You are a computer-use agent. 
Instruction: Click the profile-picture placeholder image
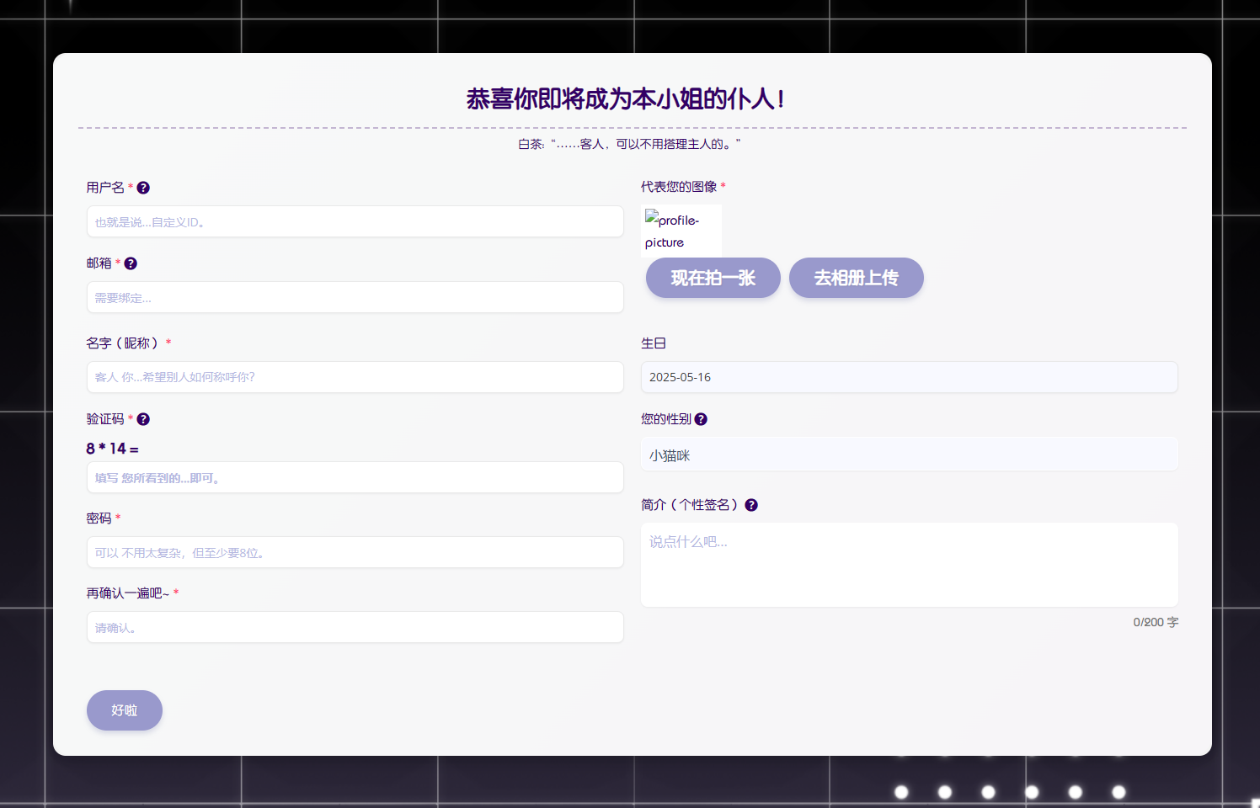(x=681, y=231)
